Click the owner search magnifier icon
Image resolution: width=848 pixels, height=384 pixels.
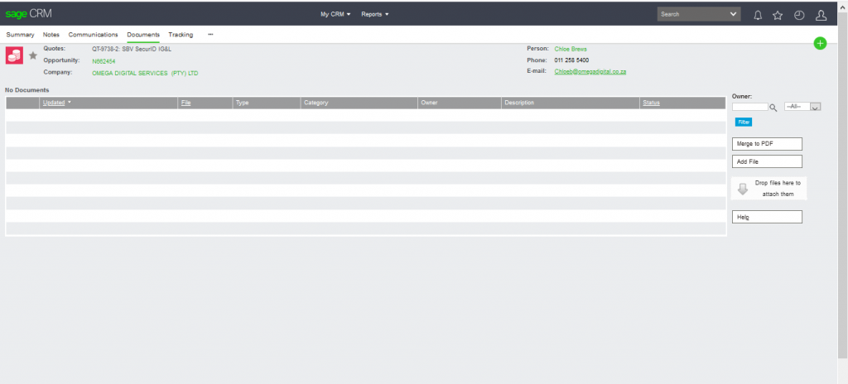click(773, 107)
